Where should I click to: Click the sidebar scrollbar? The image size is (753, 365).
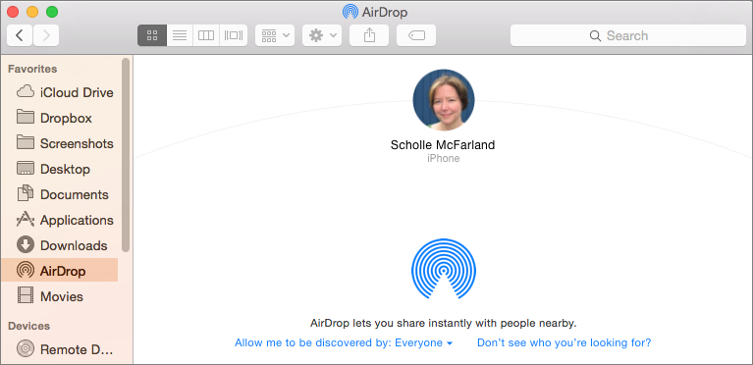126,155
